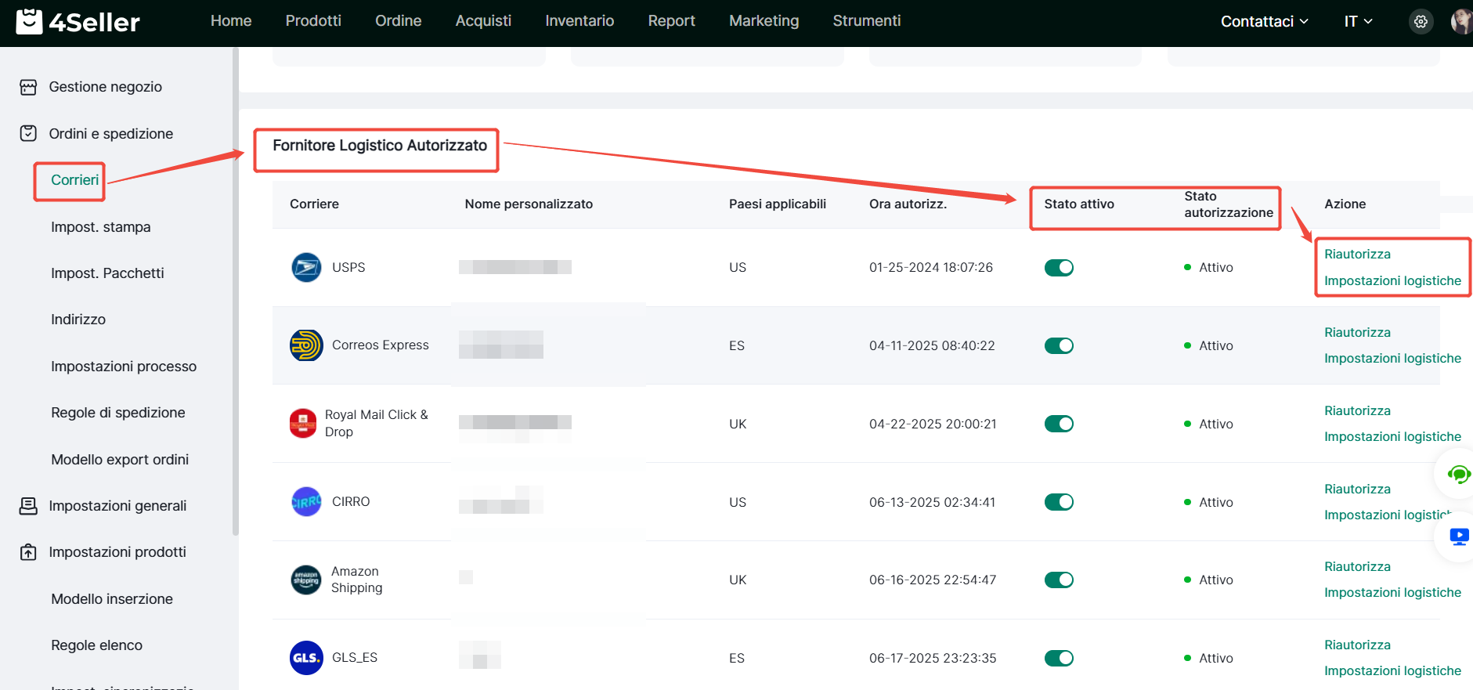Screen dimensions: 1473x690
Task: Click the Correos Express carrier logo
Action: tap(306, 345)
